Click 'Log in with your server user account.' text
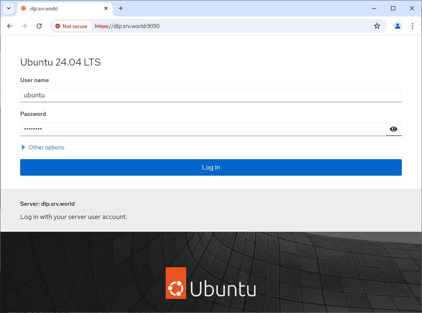This screenshot has height=313, width=422. [x=73, y=217]
